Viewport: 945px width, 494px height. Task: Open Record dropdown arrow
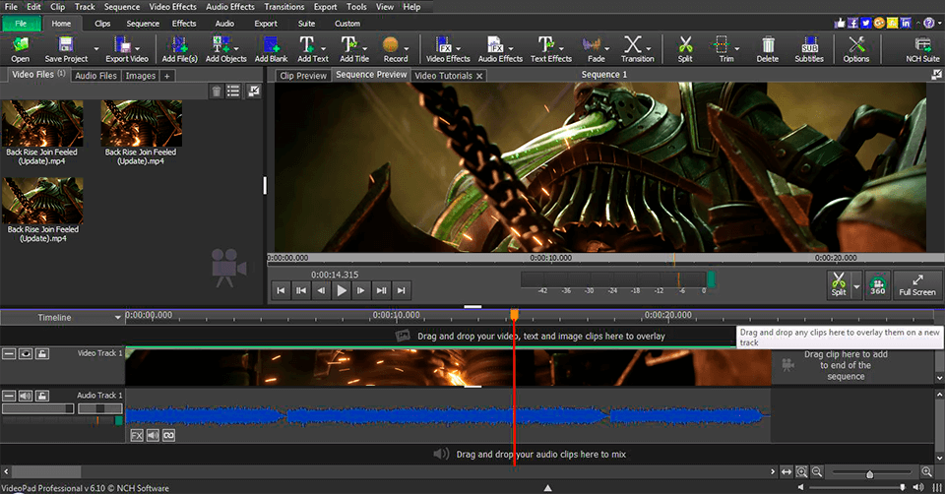407,49
